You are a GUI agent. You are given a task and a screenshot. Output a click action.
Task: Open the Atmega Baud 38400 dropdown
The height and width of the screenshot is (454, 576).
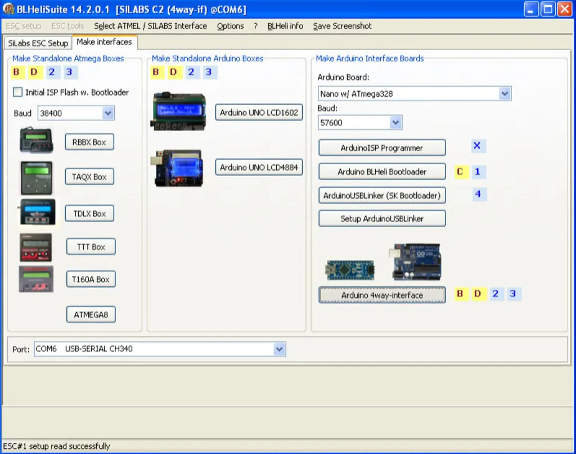pos(108,113)
